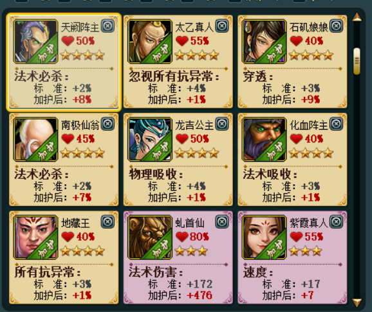The width and height of the screenshot is (372, 312).
Task: Click the X icon next to 紫霞真人
Action: coord(336,222)
